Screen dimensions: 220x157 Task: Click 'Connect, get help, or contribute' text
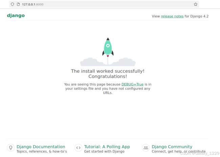[x=179, y=151]
